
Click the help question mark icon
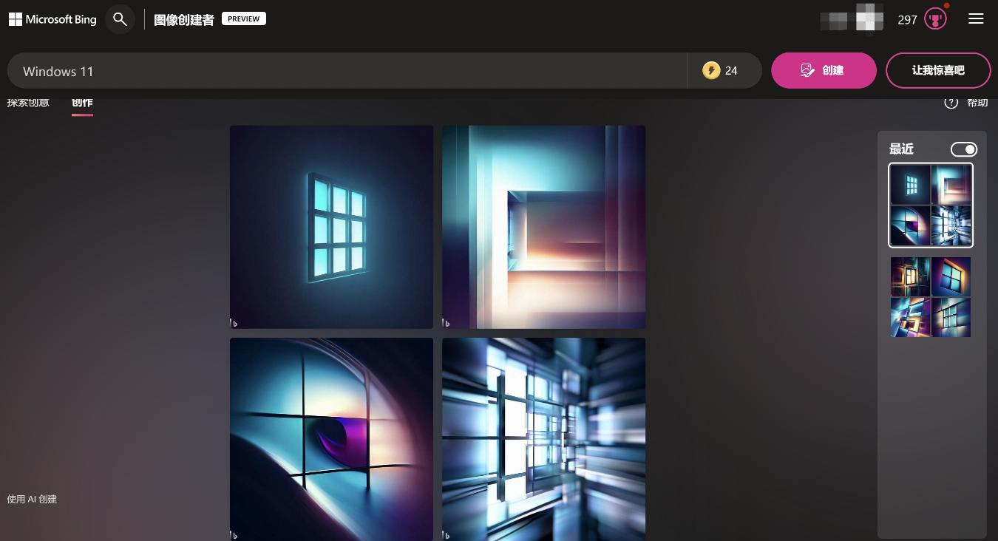[951, 102]
